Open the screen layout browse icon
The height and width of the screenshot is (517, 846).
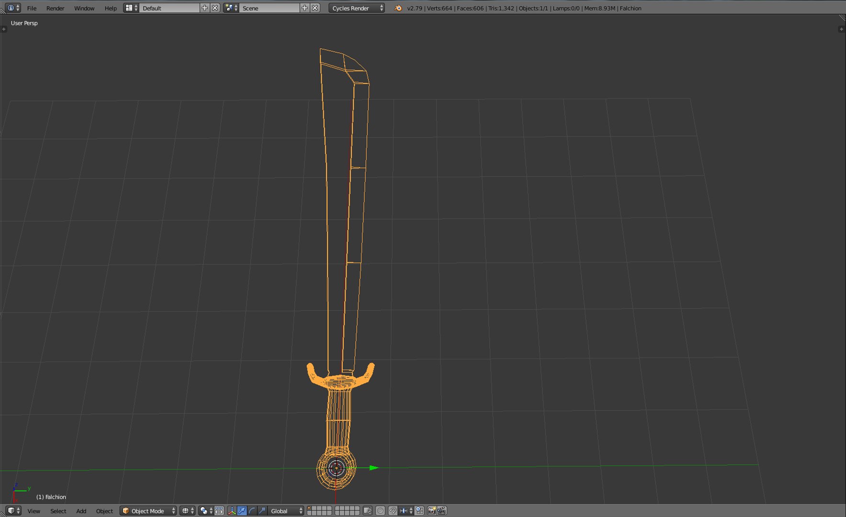[131, 8]
